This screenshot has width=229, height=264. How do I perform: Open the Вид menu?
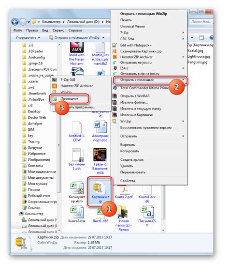45,31
